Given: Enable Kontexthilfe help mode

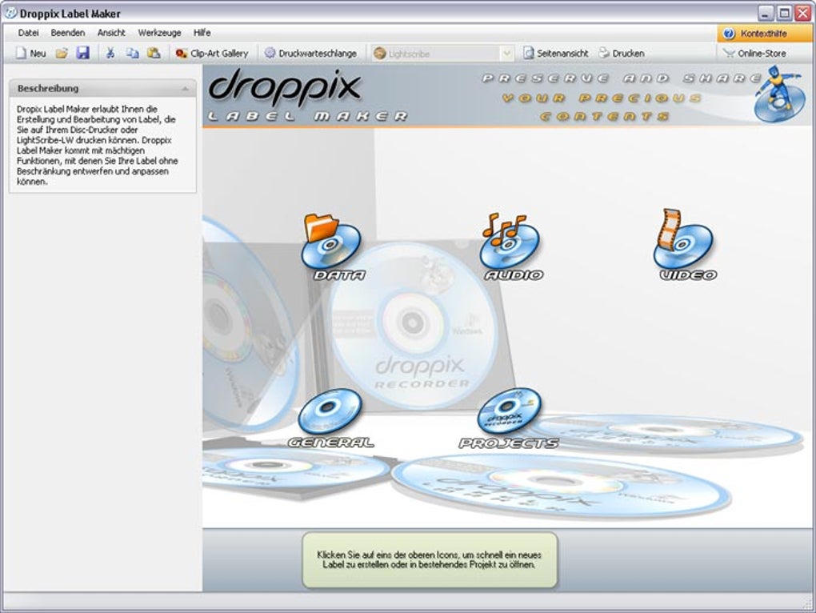Looking at the screenshot, I should click(752, 33).
